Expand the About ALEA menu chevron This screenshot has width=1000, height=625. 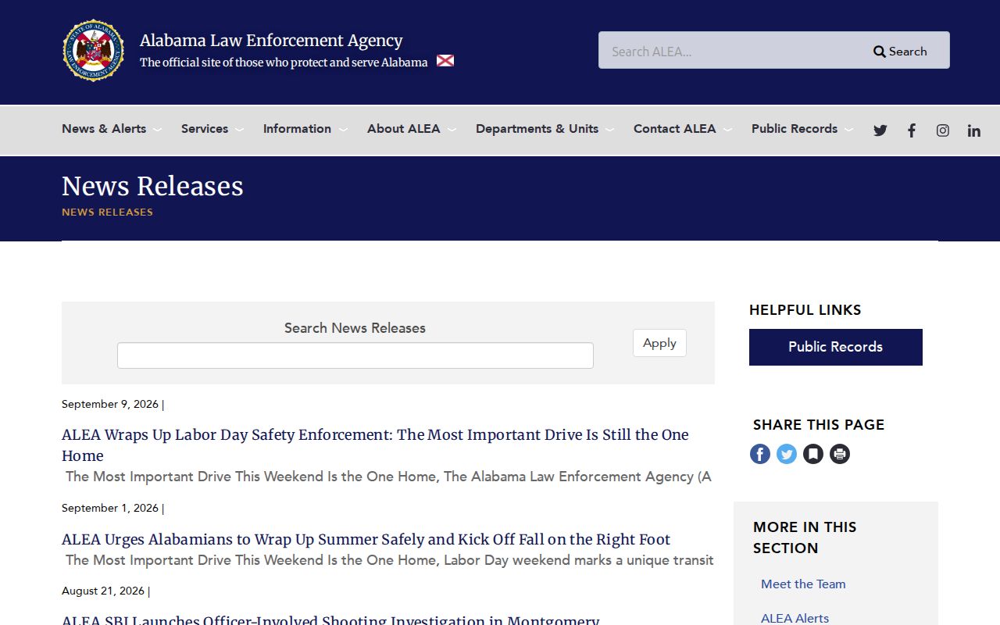[x=452, y=130]
